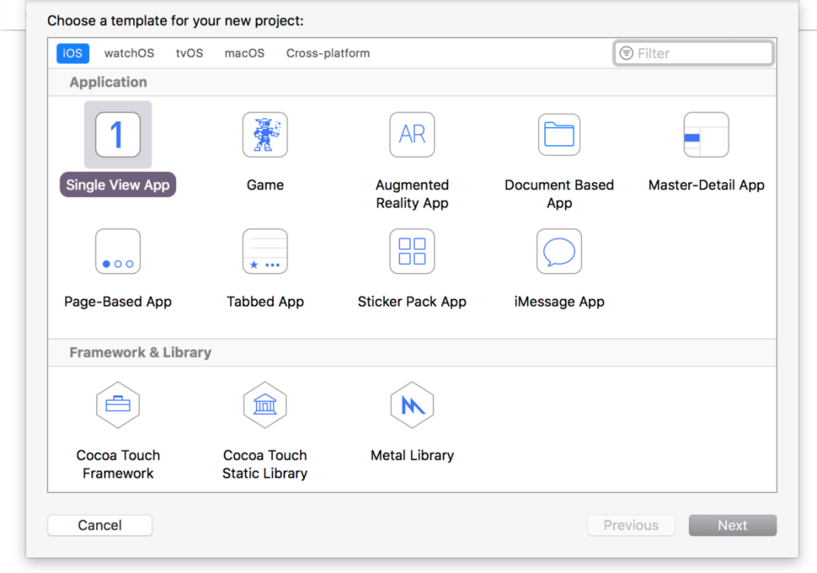Screen dimensions: 817x573
Task: Choose the Game template icon
Action: click(265, 134)
